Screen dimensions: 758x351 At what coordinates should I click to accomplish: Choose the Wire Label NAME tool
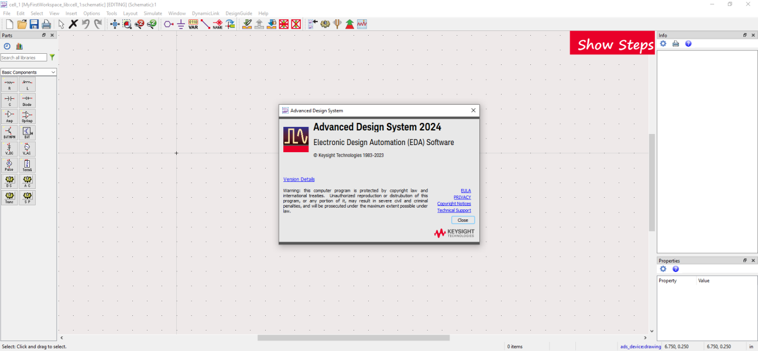tap(218, 24)
